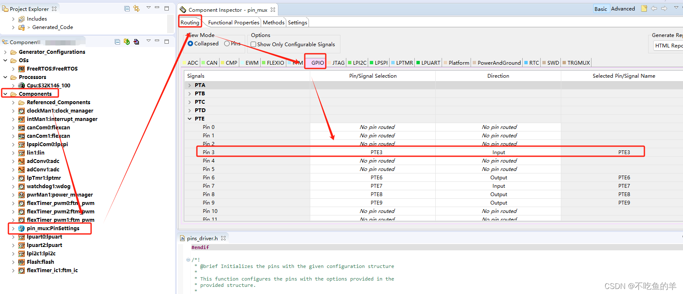Image resolution: width=683 pixels, height=294 pixels.
Task: Select the CAN signal tab
Action: [209, 63]
